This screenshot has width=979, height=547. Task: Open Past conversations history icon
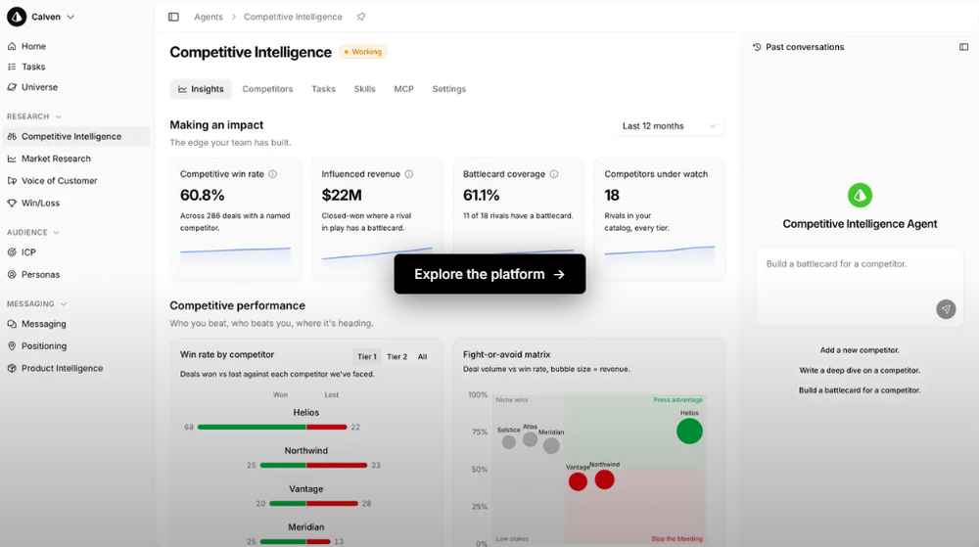(x=757, y=47)
